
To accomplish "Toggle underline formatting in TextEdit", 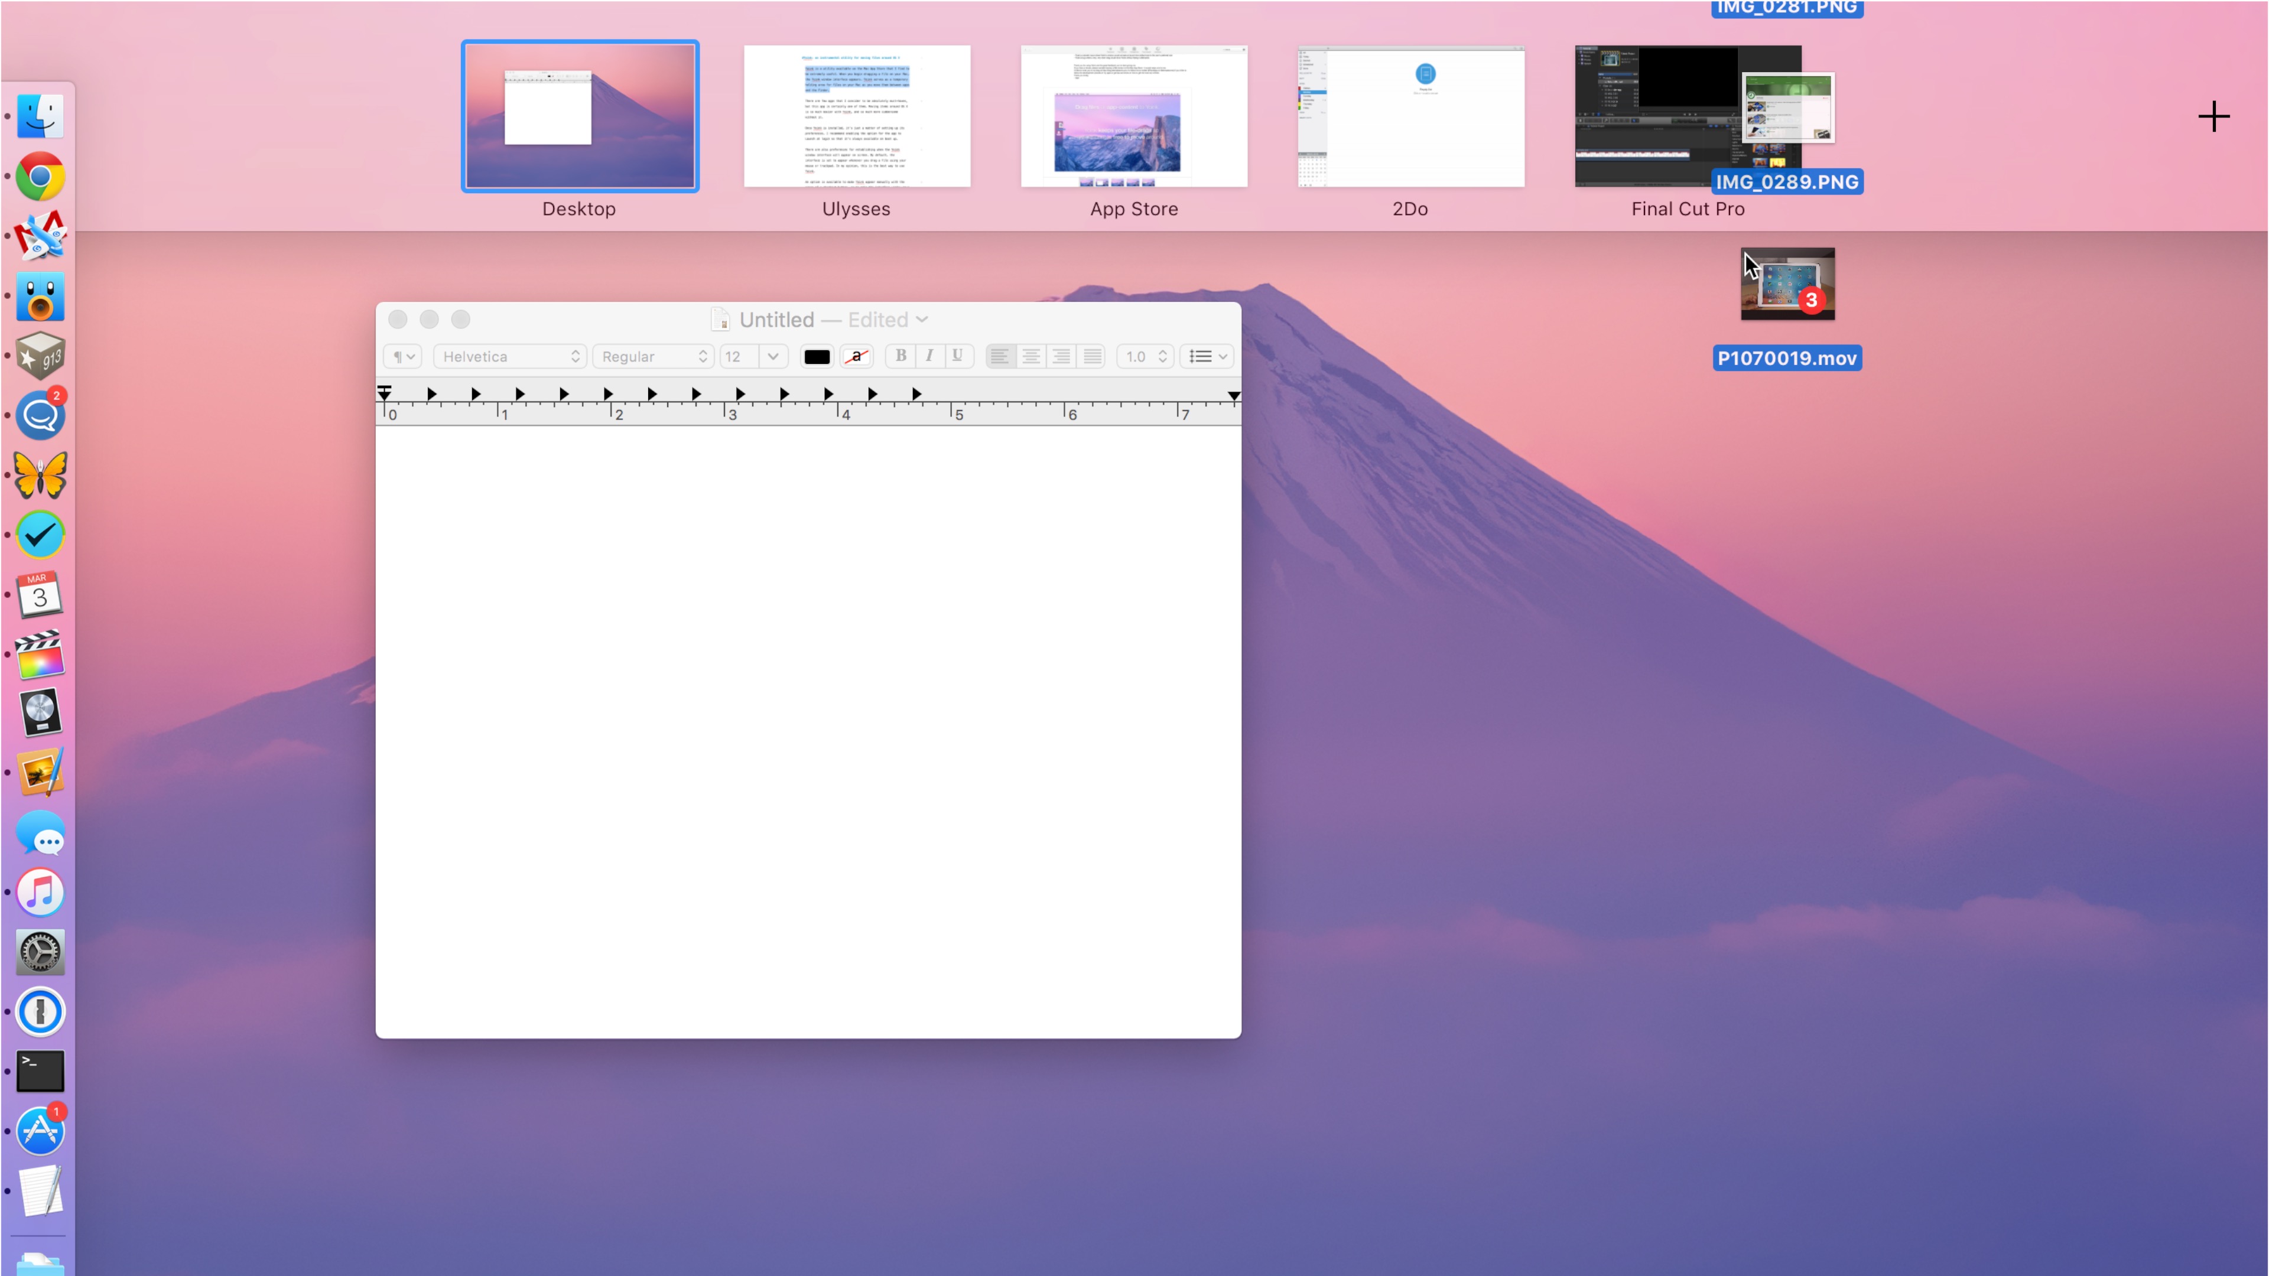I will pyautogui.click(x=957, y=356).
